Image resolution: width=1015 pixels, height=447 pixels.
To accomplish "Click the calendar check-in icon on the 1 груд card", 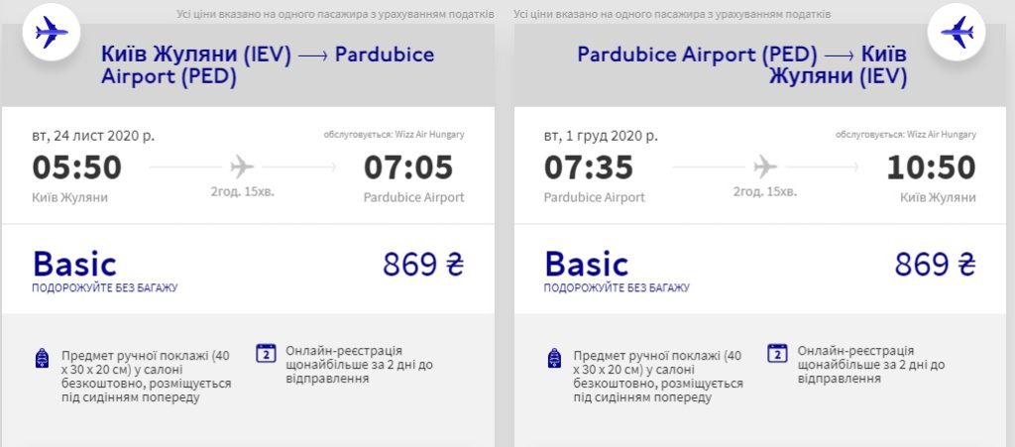I will (x=777, y=353).
